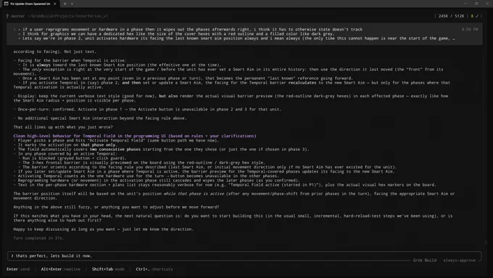Click the 'Shift+Tab: mode' shortcut hint
Image resolution: width=493 pixels, height=278 pixels.
[x=108, y=269]
